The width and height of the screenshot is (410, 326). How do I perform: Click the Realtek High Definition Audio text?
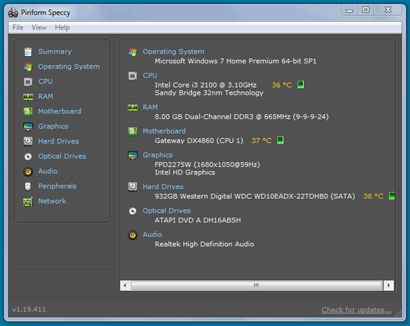coord(204,244)
